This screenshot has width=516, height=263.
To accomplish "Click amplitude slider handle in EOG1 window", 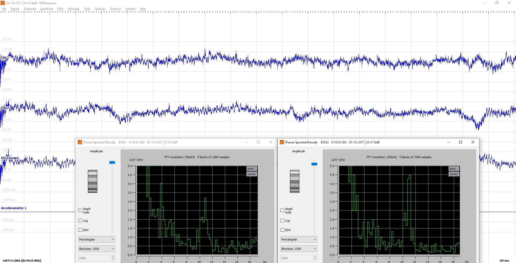I will click(112, 162).
